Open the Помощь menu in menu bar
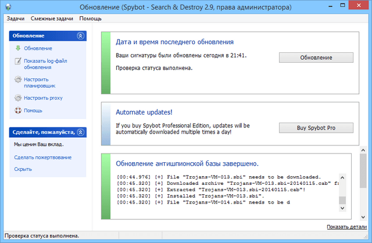 [90, 19]
